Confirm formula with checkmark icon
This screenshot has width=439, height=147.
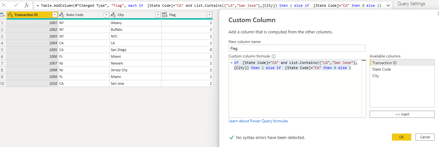pos(16,5)
